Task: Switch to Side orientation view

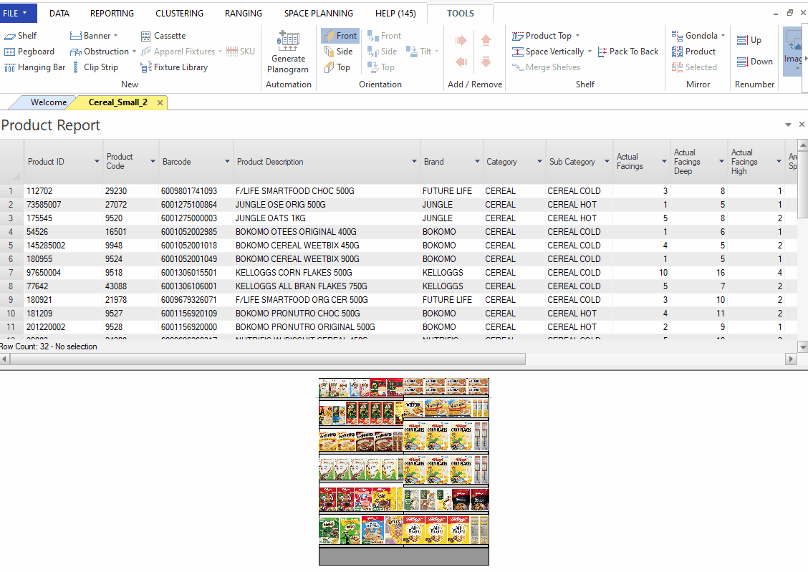Action: 339,52
